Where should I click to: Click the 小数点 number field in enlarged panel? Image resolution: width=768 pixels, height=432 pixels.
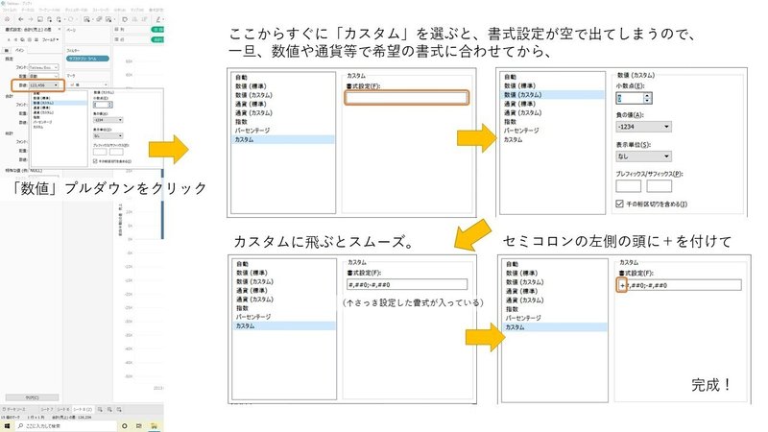coord(630,98)
